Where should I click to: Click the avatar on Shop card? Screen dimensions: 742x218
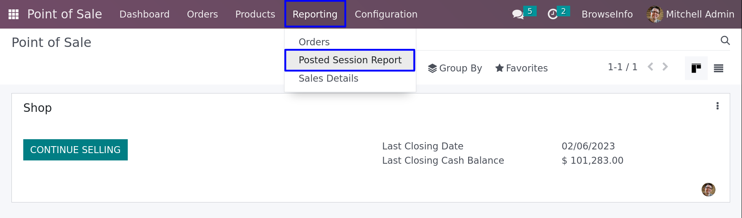(709, 189)
